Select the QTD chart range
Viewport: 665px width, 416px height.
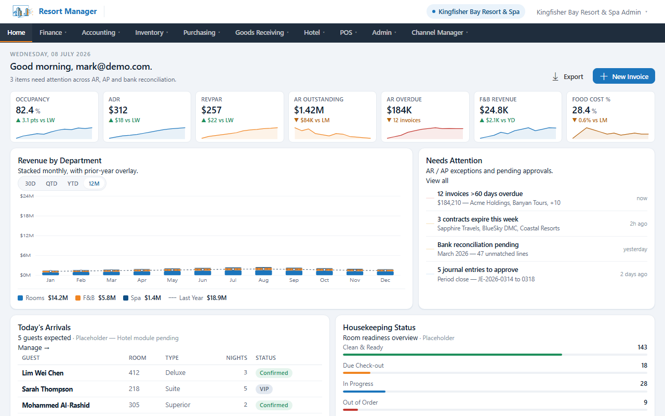point(51,184)
